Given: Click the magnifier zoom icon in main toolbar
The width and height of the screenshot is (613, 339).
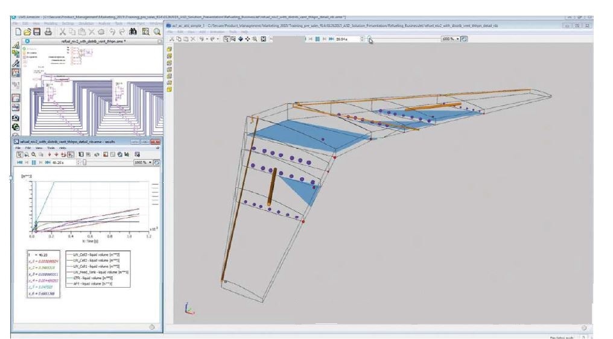Looking at the screenshot, I should click(x=157, y=32).
